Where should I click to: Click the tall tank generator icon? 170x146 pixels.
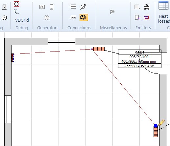(x=52, y=7)
